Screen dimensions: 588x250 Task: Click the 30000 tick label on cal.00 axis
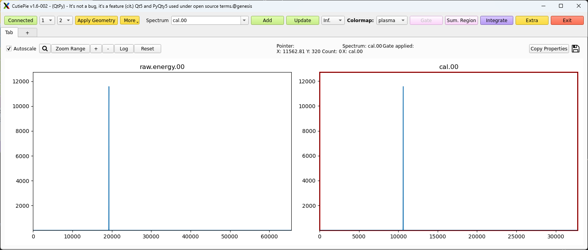[556, 236]
